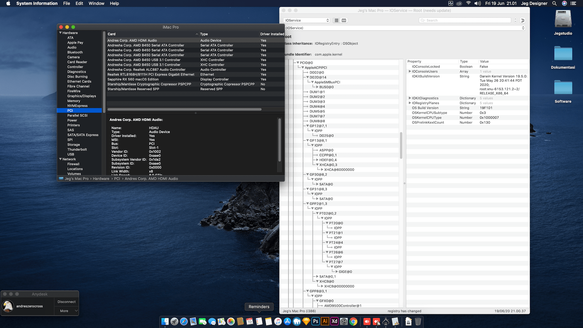Image resolution: width=583 pixels, height=328 pixels.
Task: Open the Window menu
Action: tap(96, 3)
